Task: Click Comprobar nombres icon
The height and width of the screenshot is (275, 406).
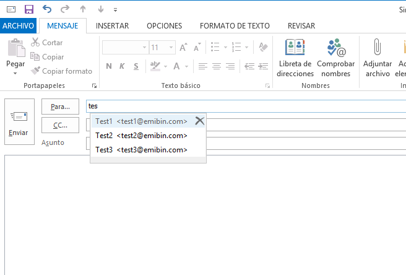Action: pos(335,58)
